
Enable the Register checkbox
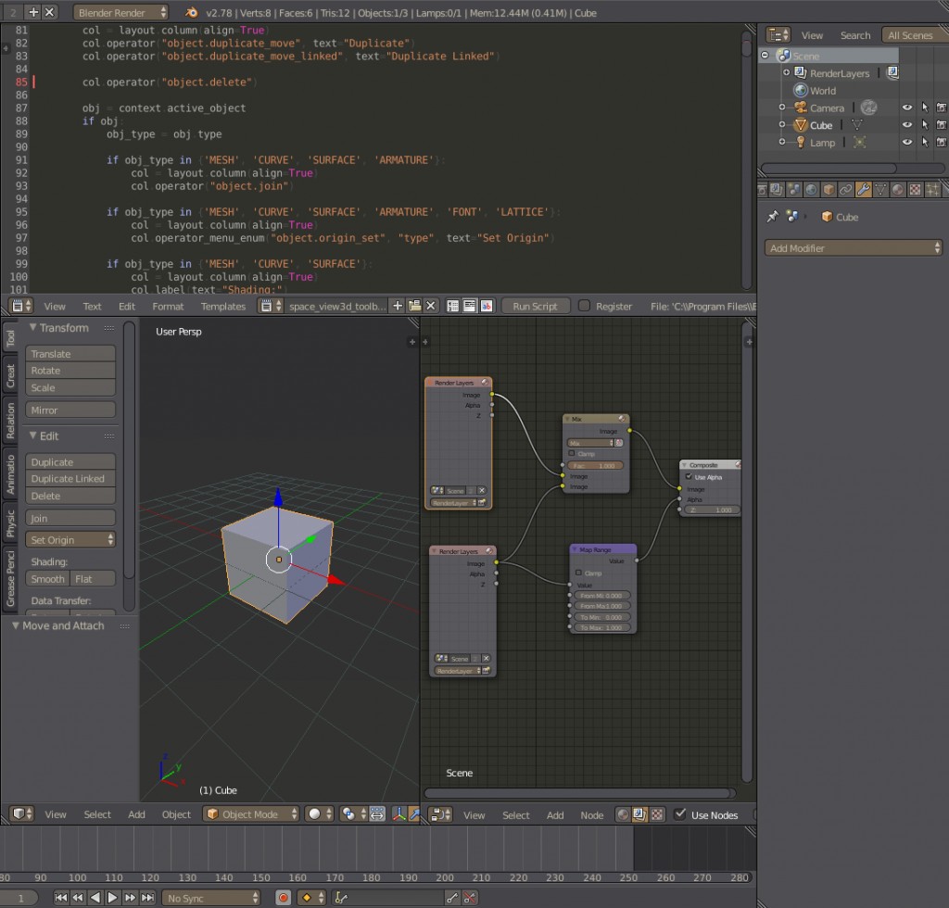point(582,306)
